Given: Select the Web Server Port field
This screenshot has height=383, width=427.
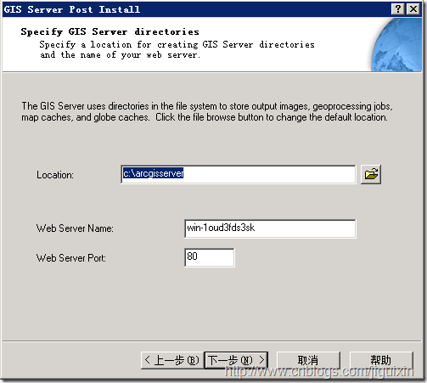Looking at the screenshot, I should click(x=210, y=257).
